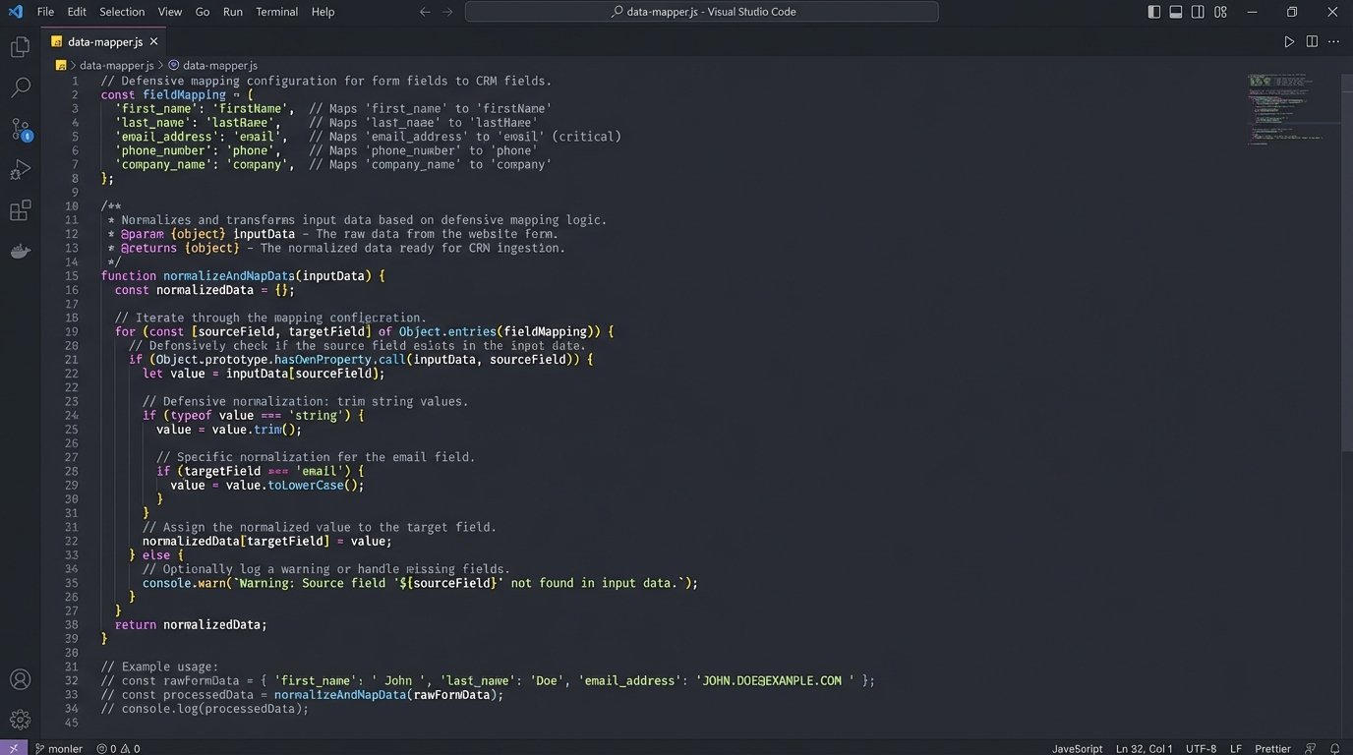Toggle the primary side bar layout button
This screenshot has width=1353, height=755.
pyautogui.click(x=1154, y=12)
